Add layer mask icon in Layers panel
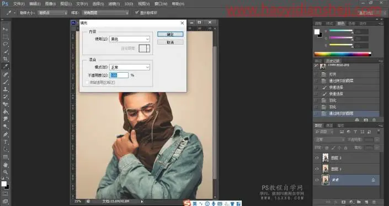The image size is (389, 206). 344,202
